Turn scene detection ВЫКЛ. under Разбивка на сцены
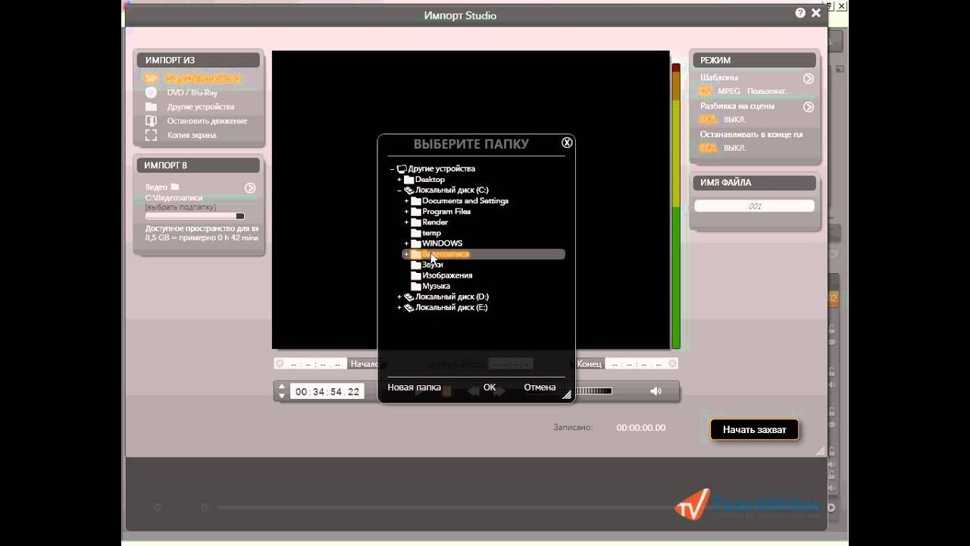The height and width of the screenshot is (546, 970). (x=735, y=120)
